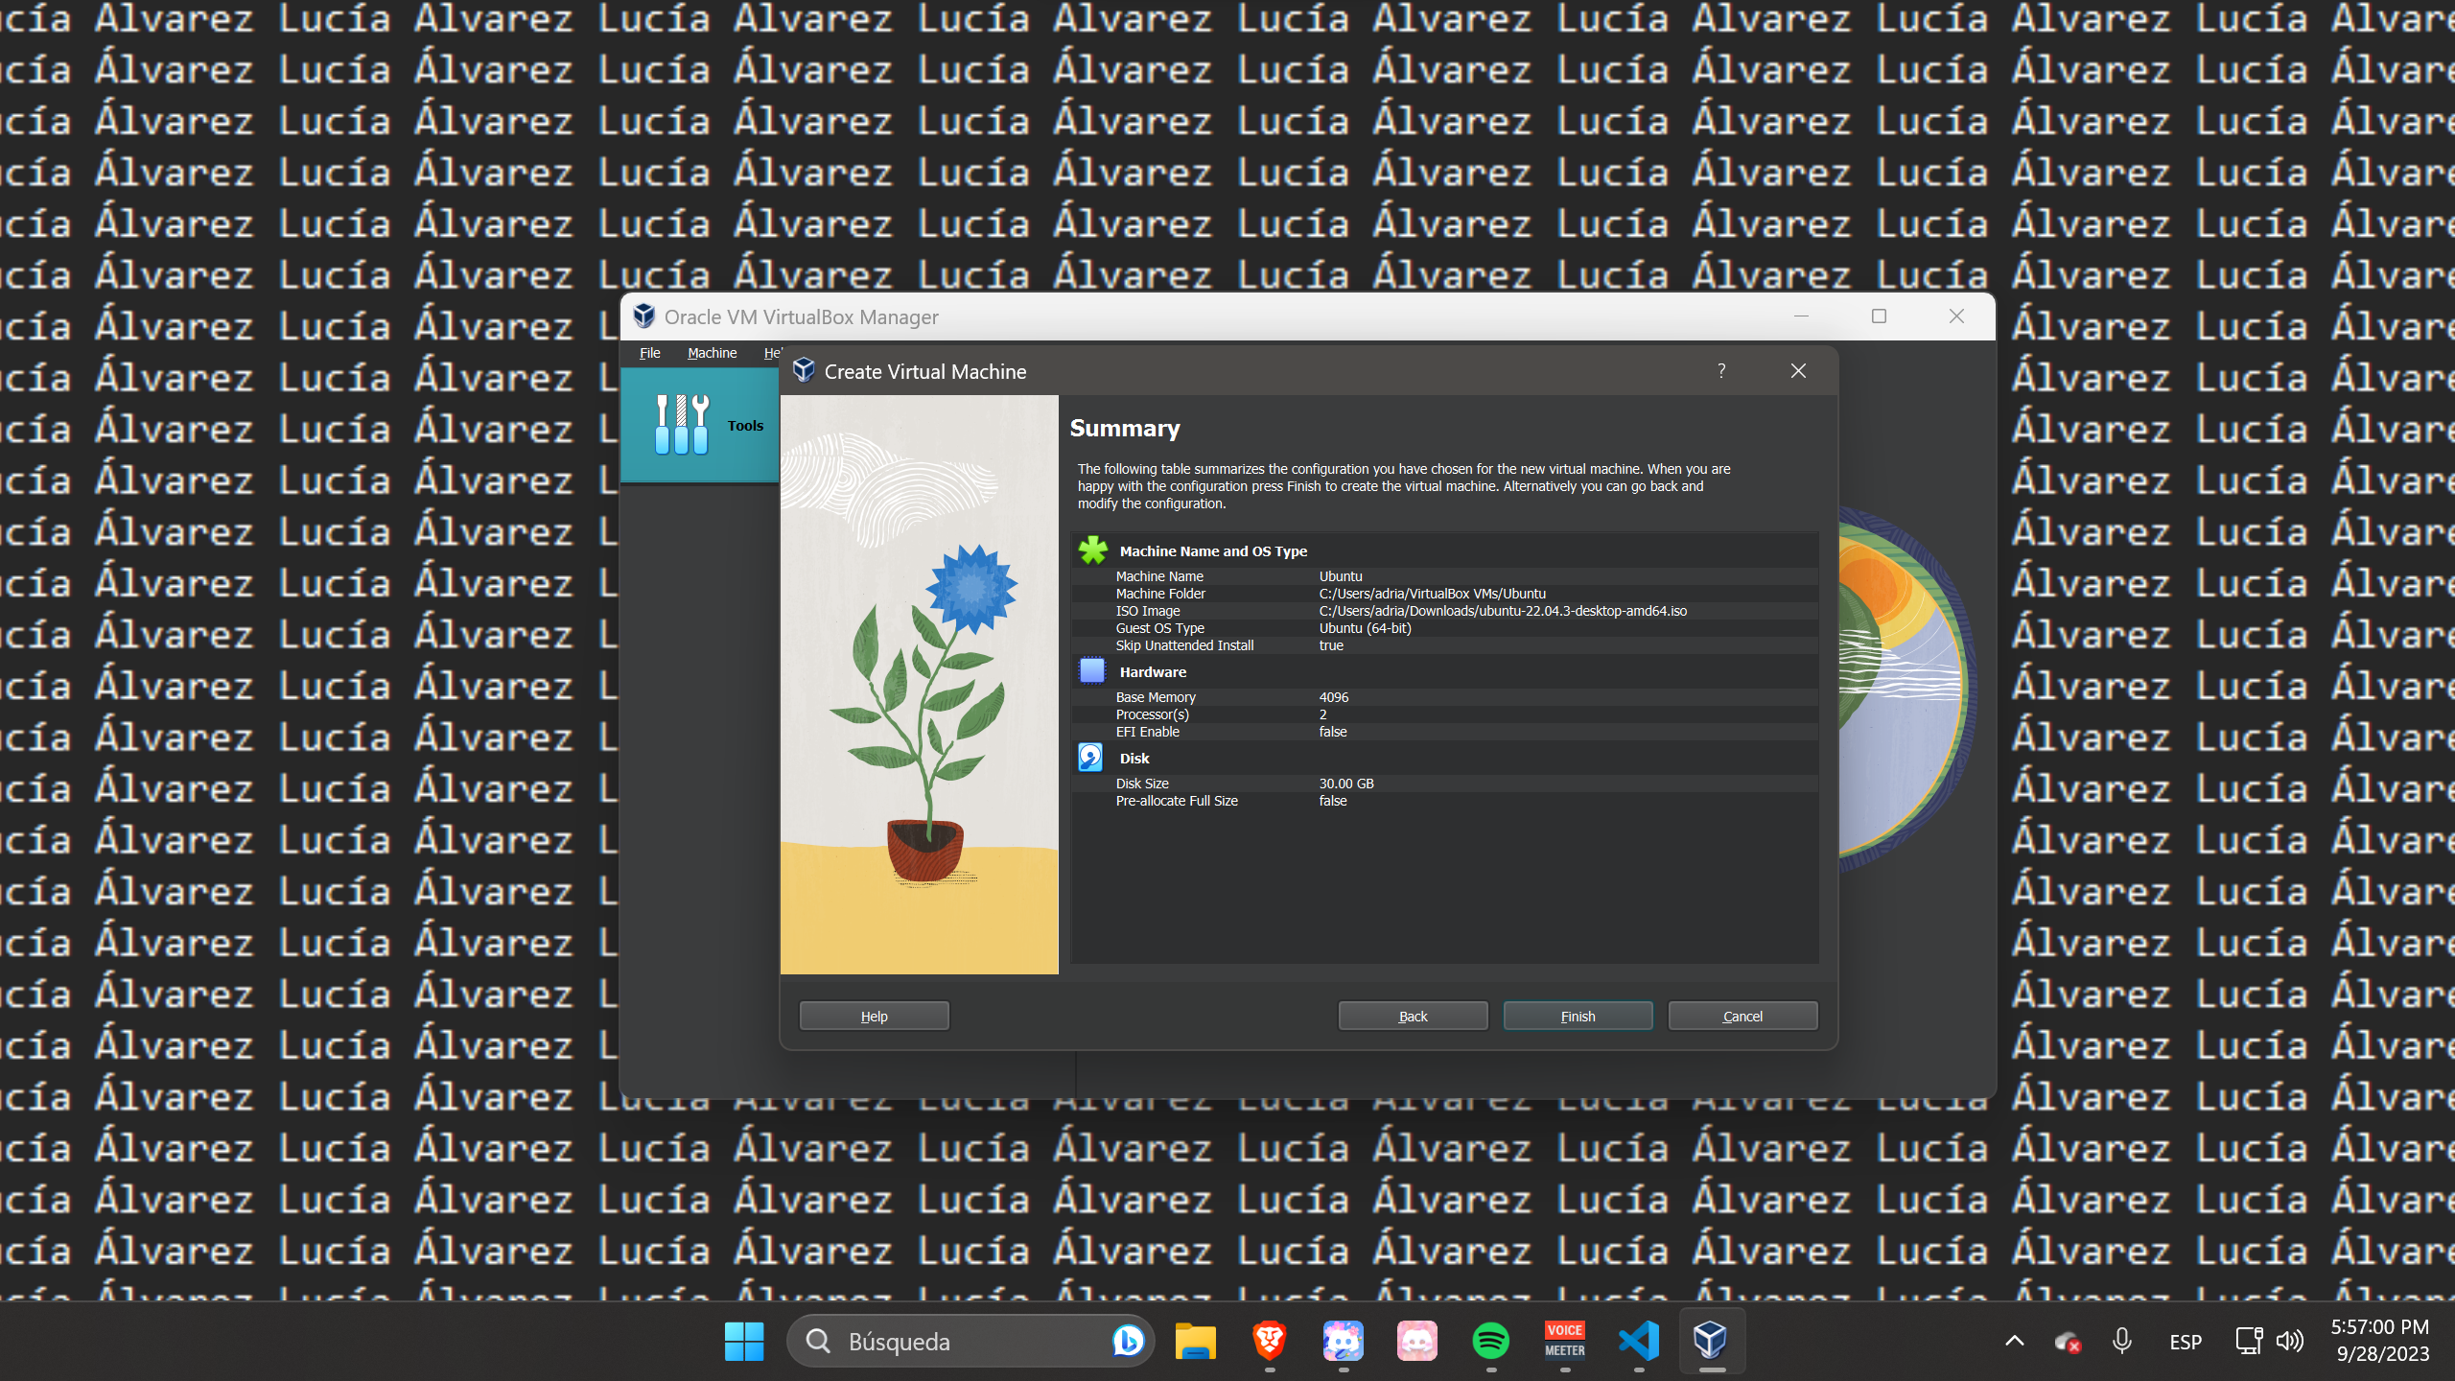The image size is (2455, 1381).
Task: Cancel the Create Virtual Machine wizard
Action: (1742, 1016)
